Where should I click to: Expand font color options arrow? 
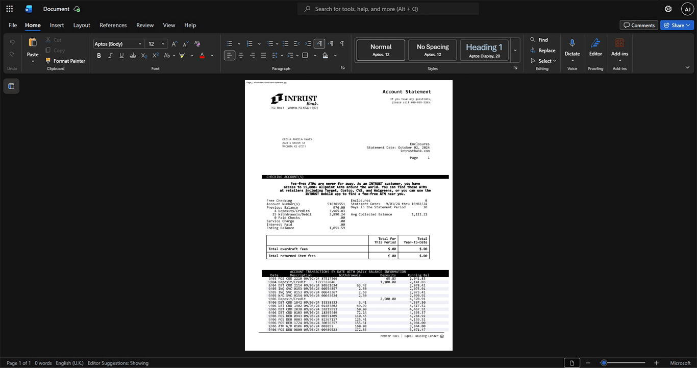click(212, 56)
